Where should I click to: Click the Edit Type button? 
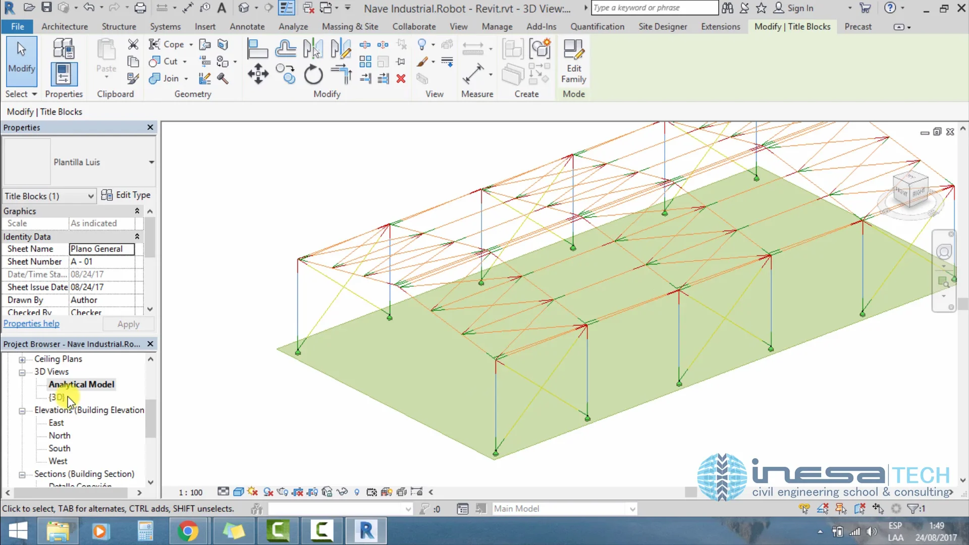126,195
